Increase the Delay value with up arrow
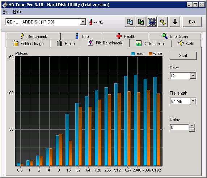This screenshot has height=178, width=207. (x=192, y=125)
